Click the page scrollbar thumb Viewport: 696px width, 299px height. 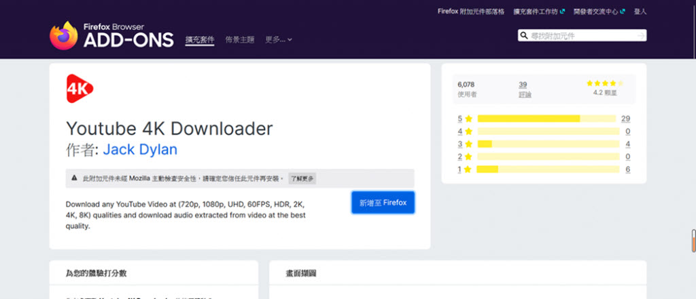point(693,241)
